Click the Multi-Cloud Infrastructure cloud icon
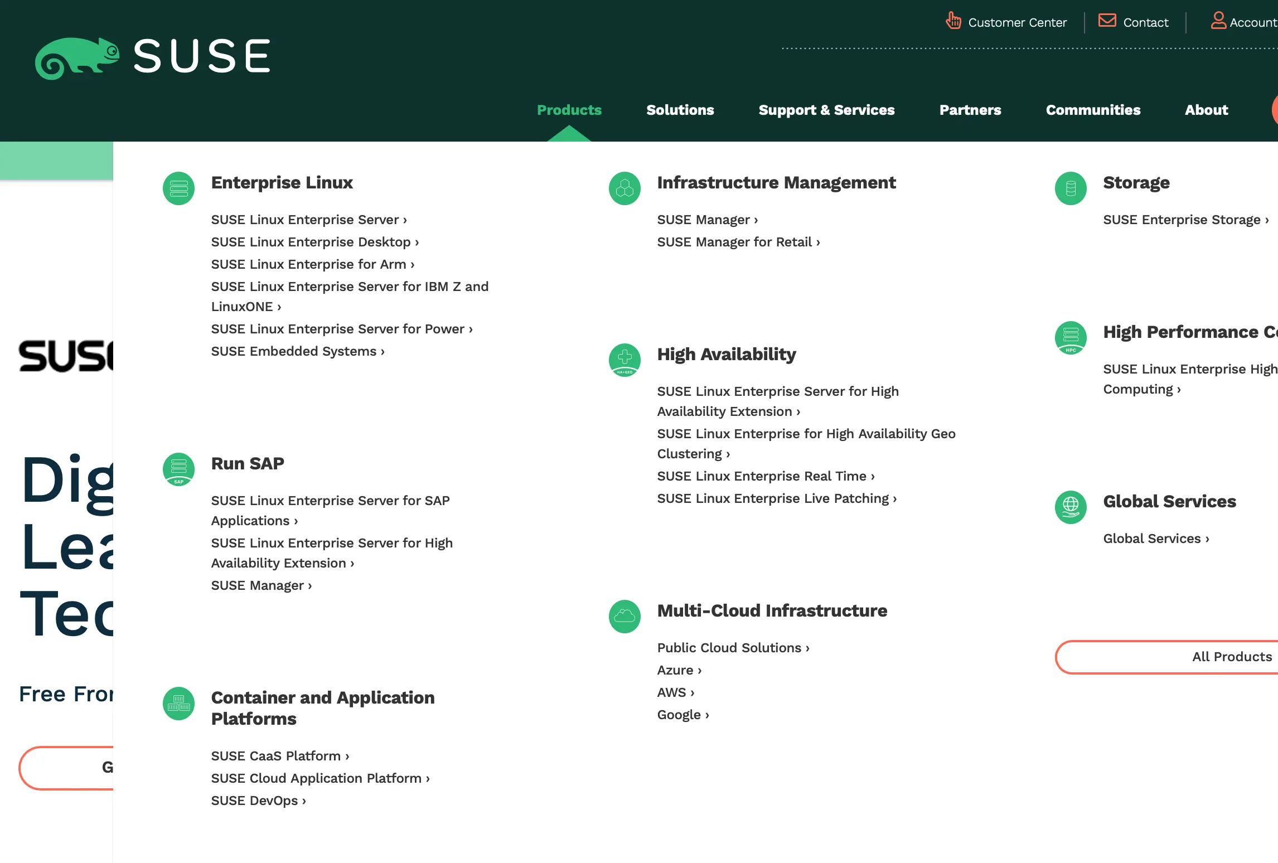Screen dimensions: 1278x863 pyautogui.click(x=625, y=616)
